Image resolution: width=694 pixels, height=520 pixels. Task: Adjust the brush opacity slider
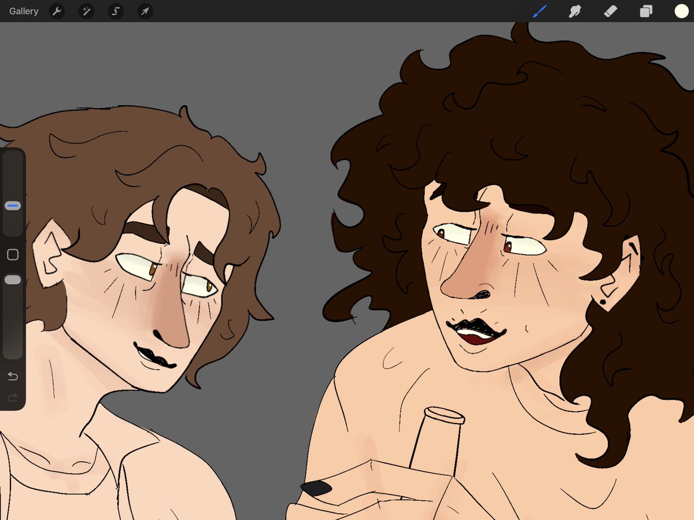pyautogui.click(x=13, y=280)
